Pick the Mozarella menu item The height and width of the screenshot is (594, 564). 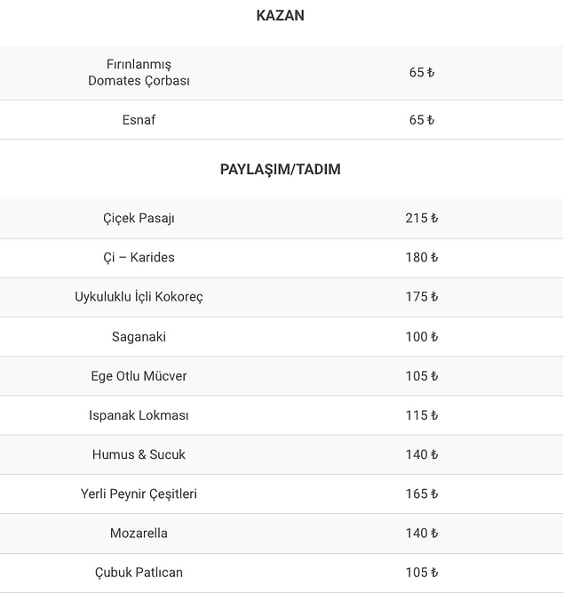pos(139,533)
